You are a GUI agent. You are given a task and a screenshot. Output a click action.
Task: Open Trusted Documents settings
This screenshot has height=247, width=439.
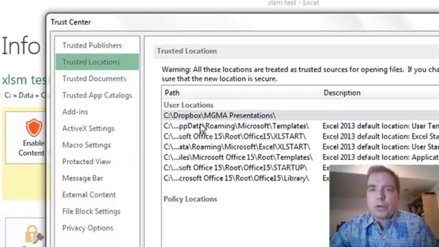click(94, 79)
